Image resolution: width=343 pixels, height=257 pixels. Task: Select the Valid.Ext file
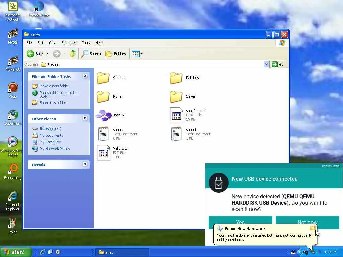click(x=112, y=153)
